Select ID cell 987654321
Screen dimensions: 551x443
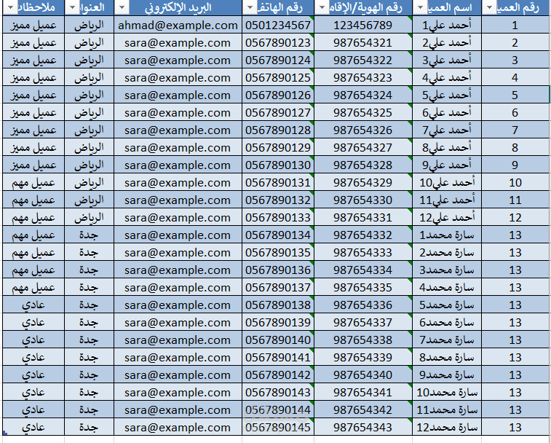click(x=363, y=43)
